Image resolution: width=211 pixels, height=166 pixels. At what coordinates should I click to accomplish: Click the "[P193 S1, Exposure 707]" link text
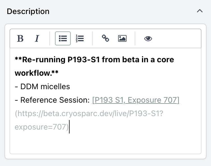point(136,100)
